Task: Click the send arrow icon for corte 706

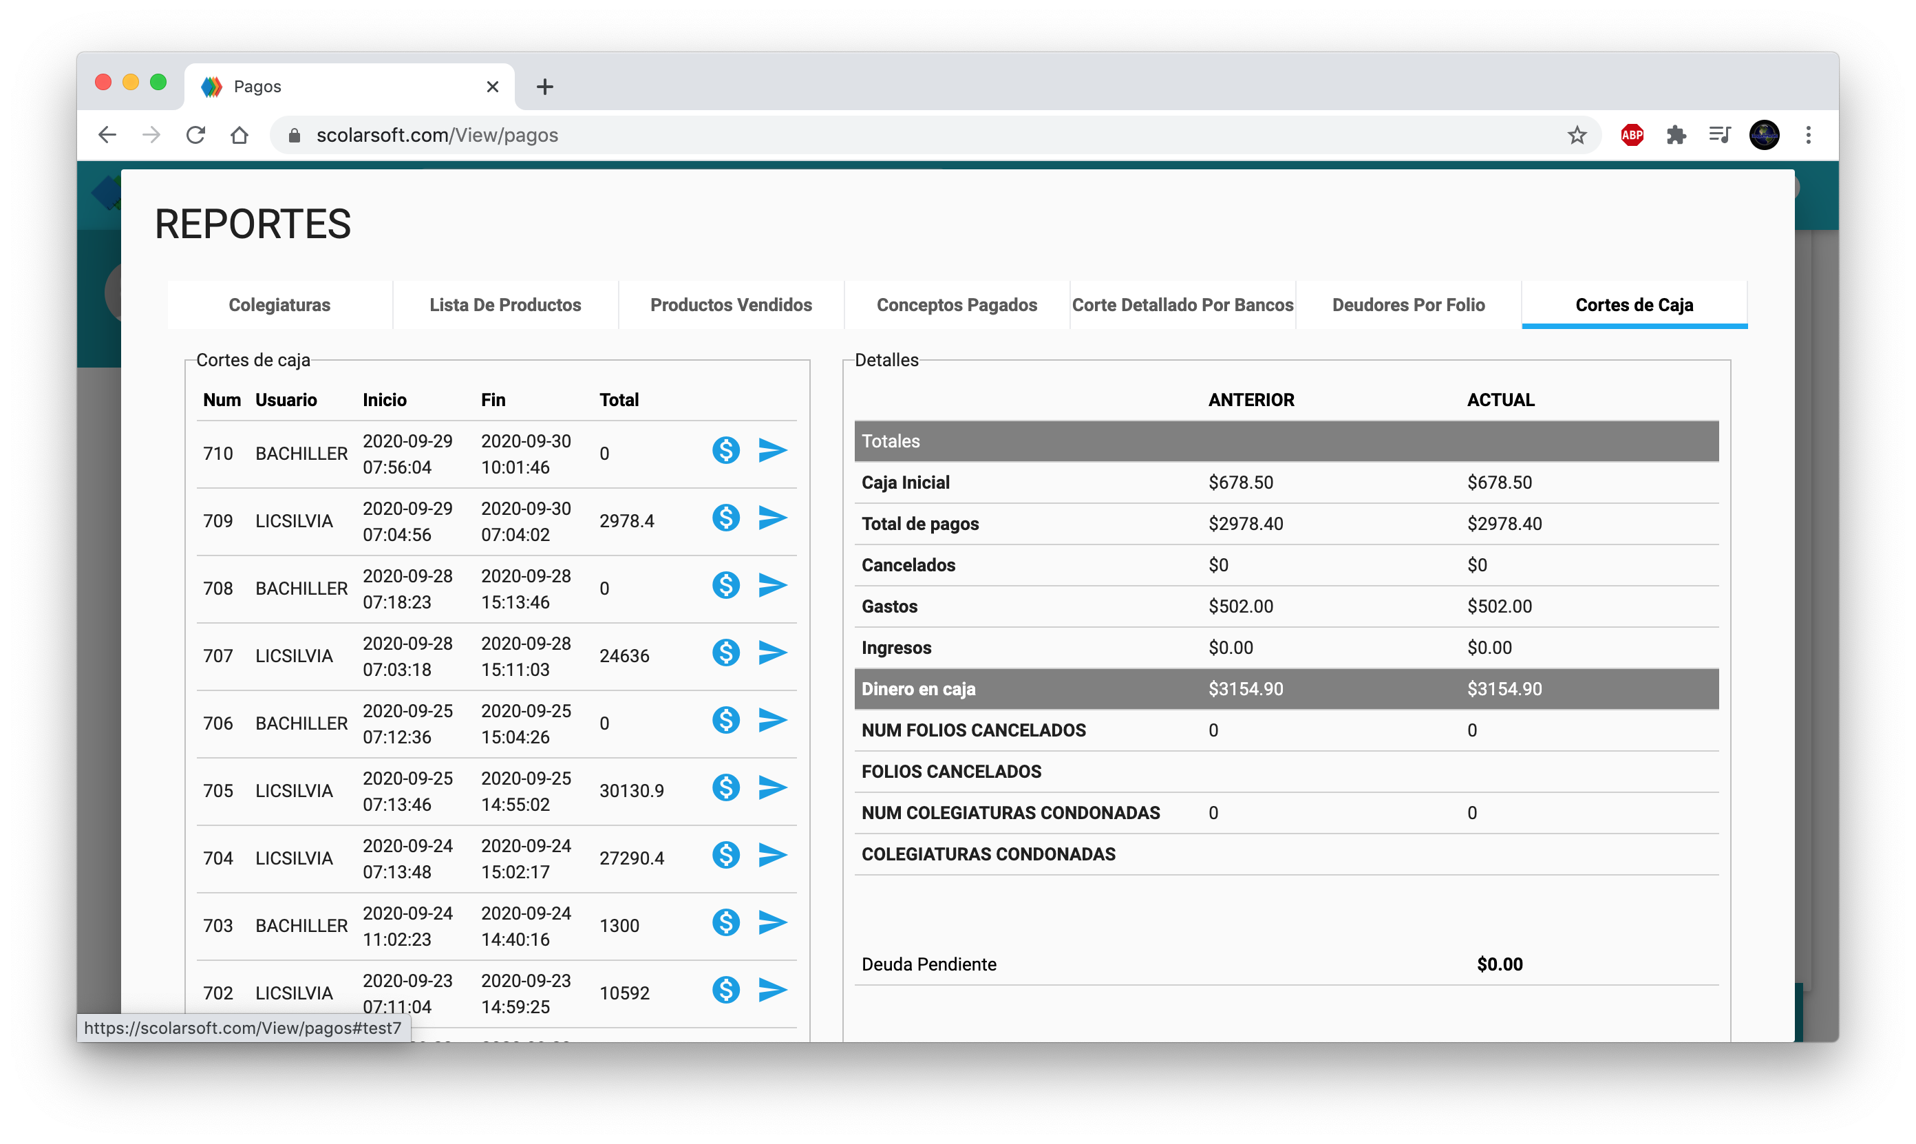Action: point(772,720)
